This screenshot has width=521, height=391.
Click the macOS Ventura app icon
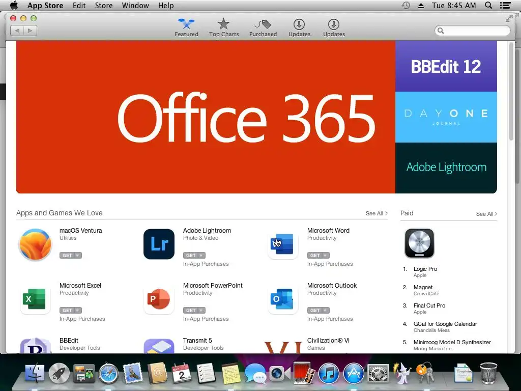pyautogui.click(x=35, y=244)
